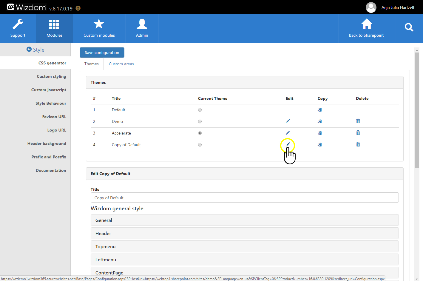Switch to the Custom areas tab
The image size is (423, 281).
click(x=121, y=64)
